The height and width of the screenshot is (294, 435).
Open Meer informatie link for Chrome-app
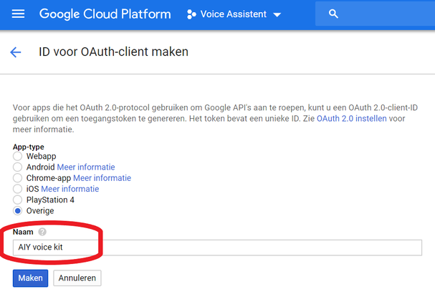pyautogui.click(x=102, y=178)
